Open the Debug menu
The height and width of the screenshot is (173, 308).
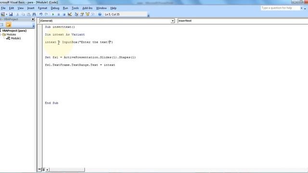(x=55, y=8)
